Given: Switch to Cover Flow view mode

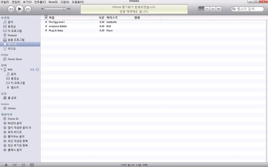Looking at the screenshot, I should tap(219, 9).
